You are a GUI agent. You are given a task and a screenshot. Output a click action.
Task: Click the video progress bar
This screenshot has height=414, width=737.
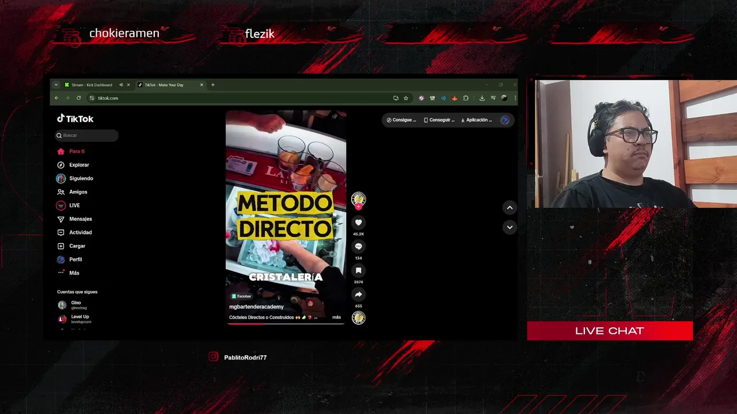286,323
